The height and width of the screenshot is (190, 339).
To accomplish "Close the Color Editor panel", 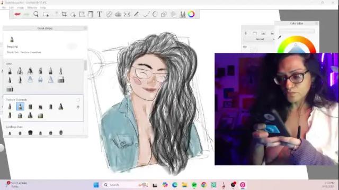I will 316,23.
